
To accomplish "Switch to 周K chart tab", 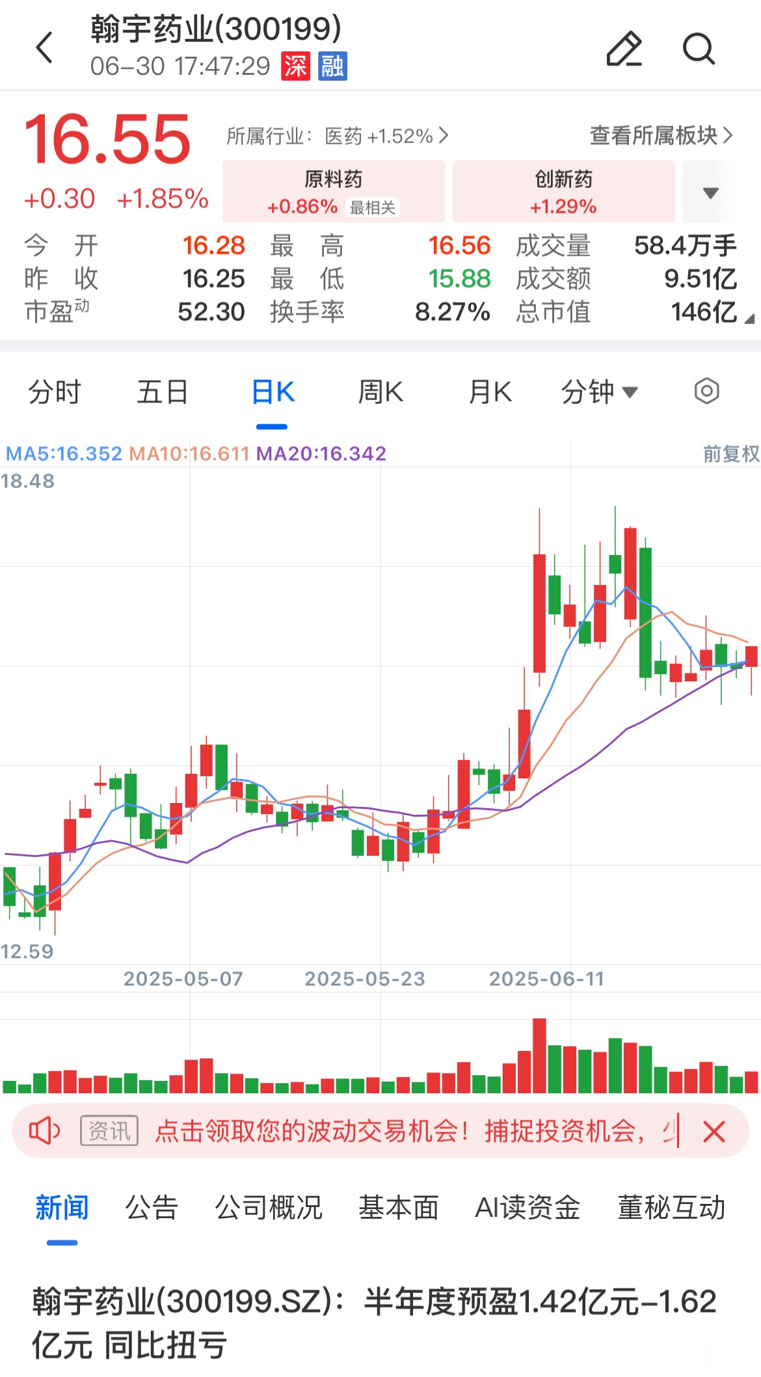I will [380, 392].
